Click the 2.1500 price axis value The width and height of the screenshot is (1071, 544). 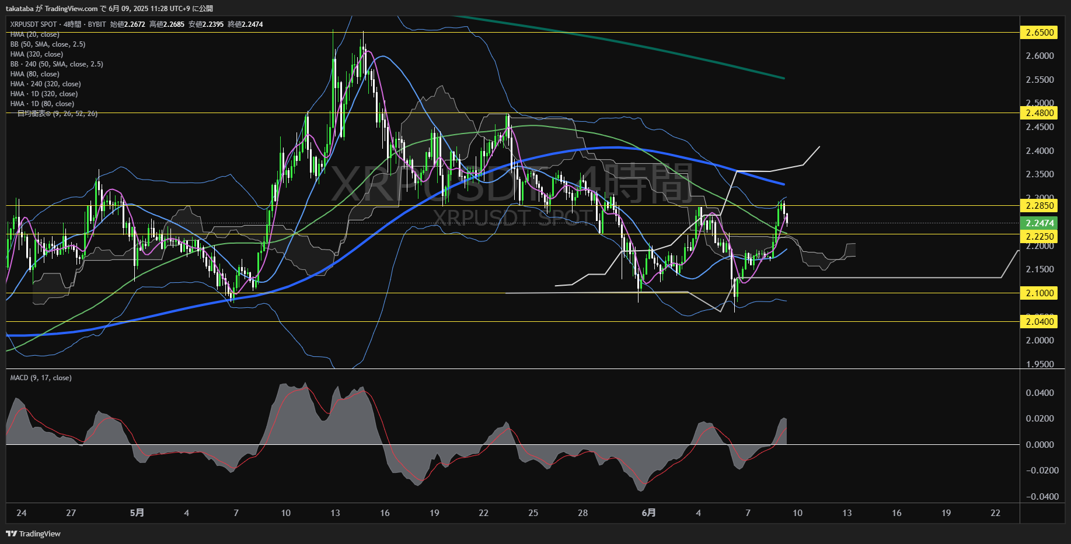coord(1040,269)
